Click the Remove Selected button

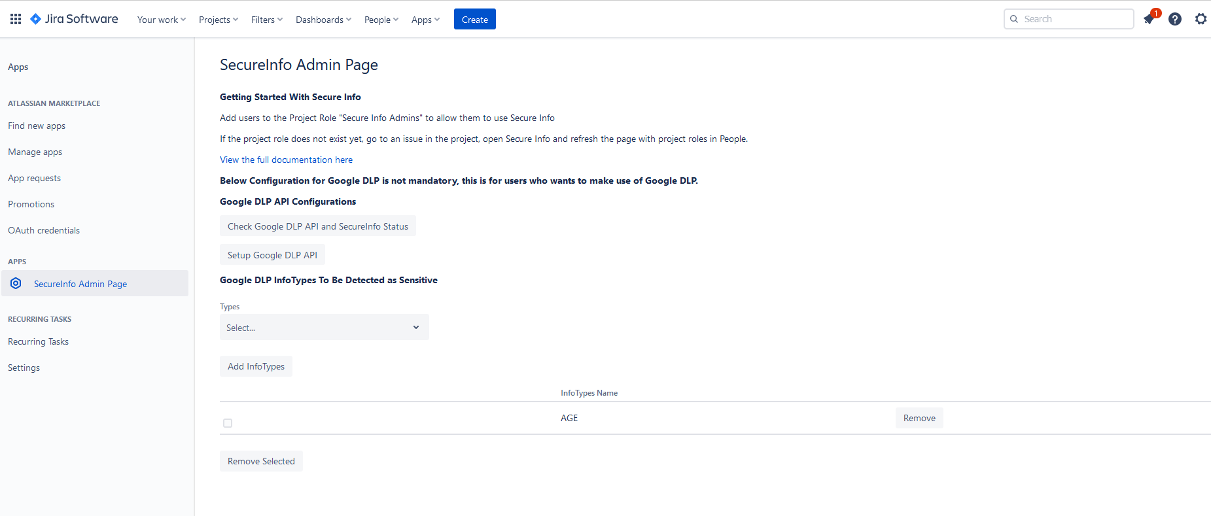pyautogui.click(x=261, y=461)
